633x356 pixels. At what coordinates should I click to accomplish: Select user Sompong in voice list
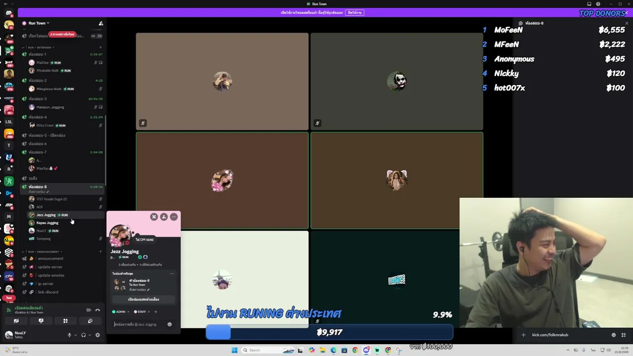65,239
